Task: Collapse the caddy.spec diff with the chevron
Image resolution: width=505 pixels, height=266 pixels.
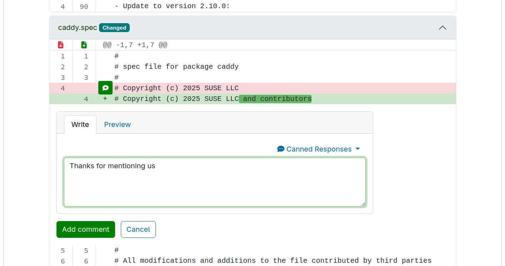Action: pos(442,28)
